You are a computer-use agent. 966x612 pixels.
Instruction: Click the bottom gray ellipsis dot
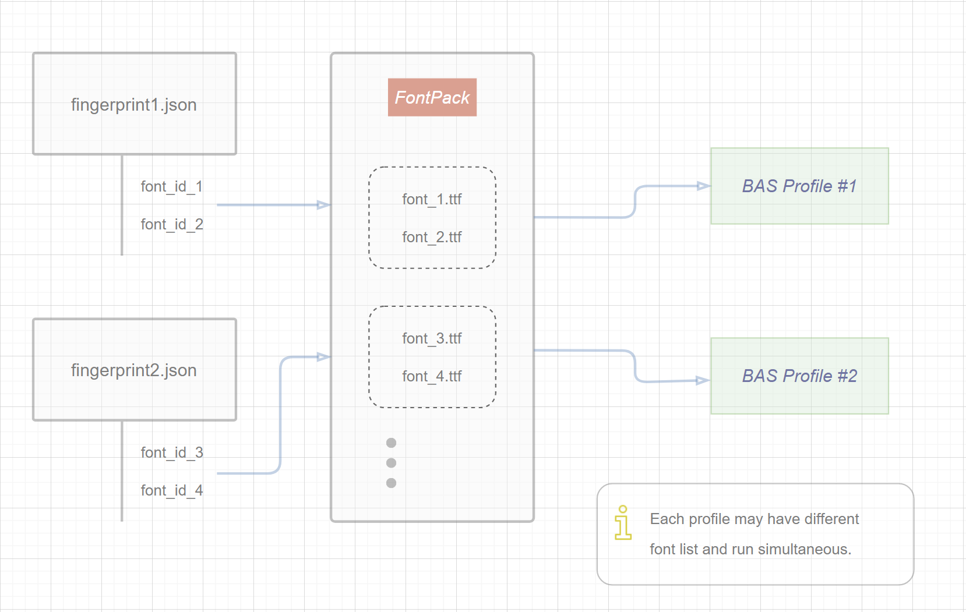[x=391, y=483]
